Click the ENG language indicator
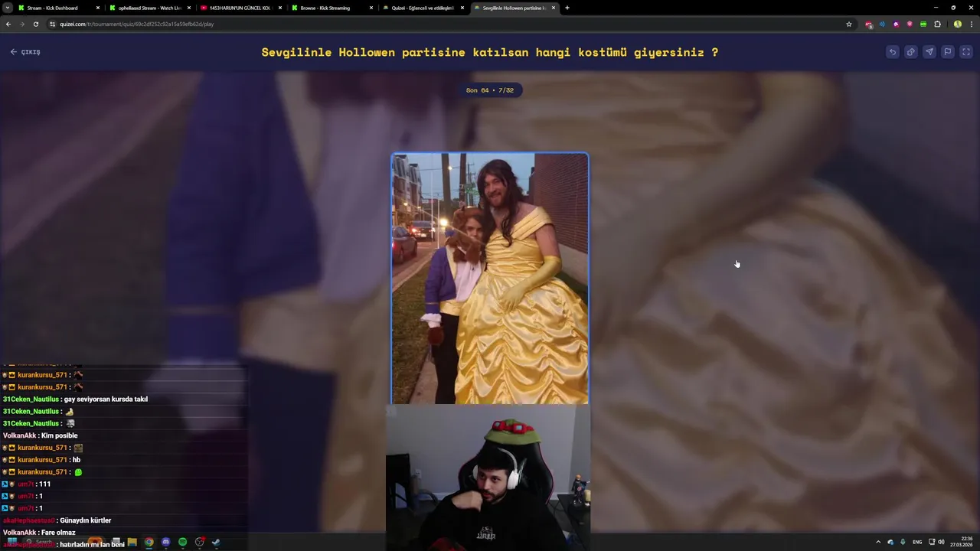This screenshot has height=551, width=980. coord(917,542)
